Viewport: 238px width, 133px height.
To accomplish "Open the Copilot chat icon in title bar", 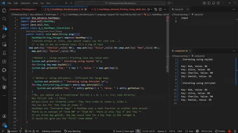I will pos(169,3).
